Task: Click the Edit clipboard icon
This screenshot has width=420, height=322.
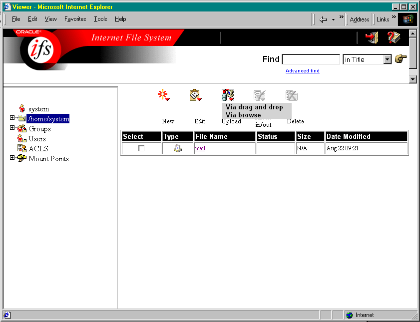Action: [195, 95]
